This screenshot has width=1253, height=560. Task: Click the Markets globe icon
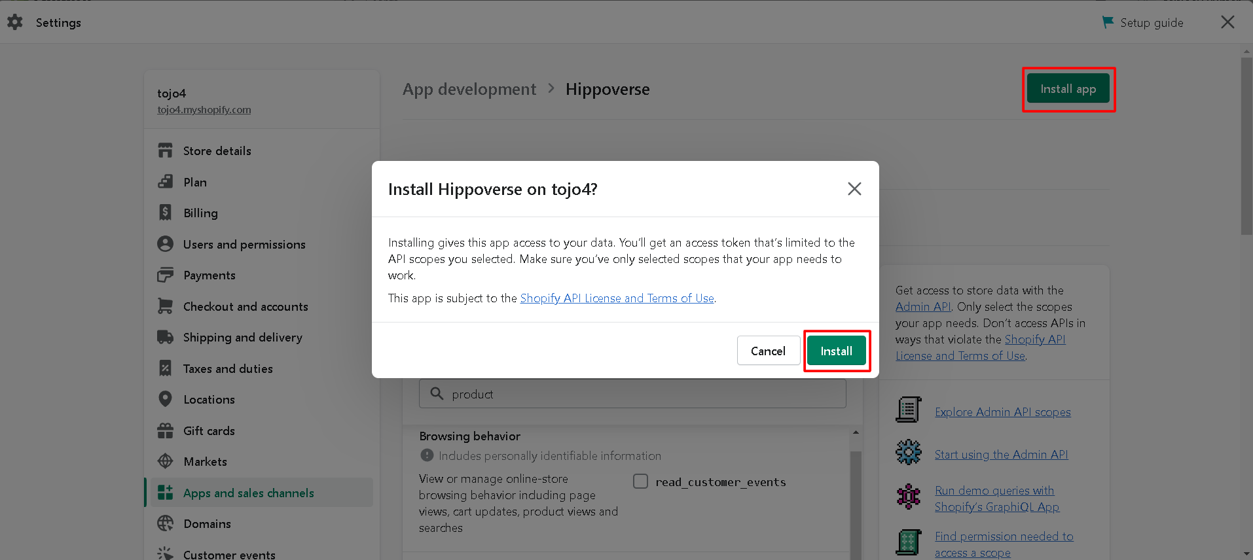pos(166,461)
